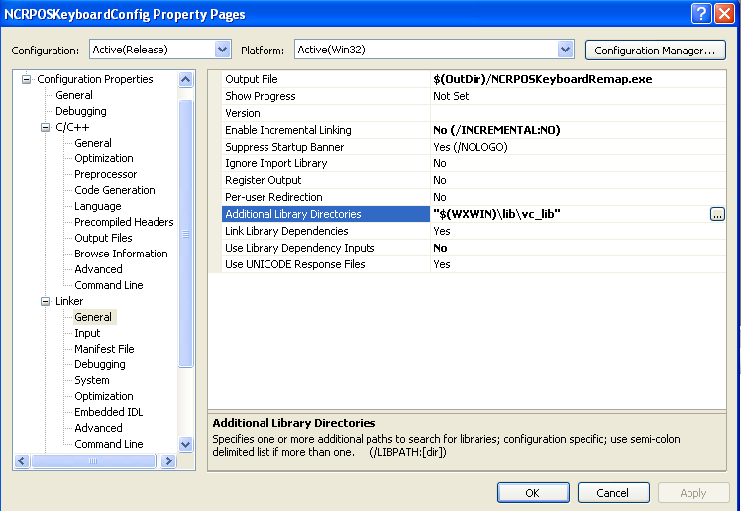
Task: Open the C/C++ Advanced page
Action: point(98,269)
